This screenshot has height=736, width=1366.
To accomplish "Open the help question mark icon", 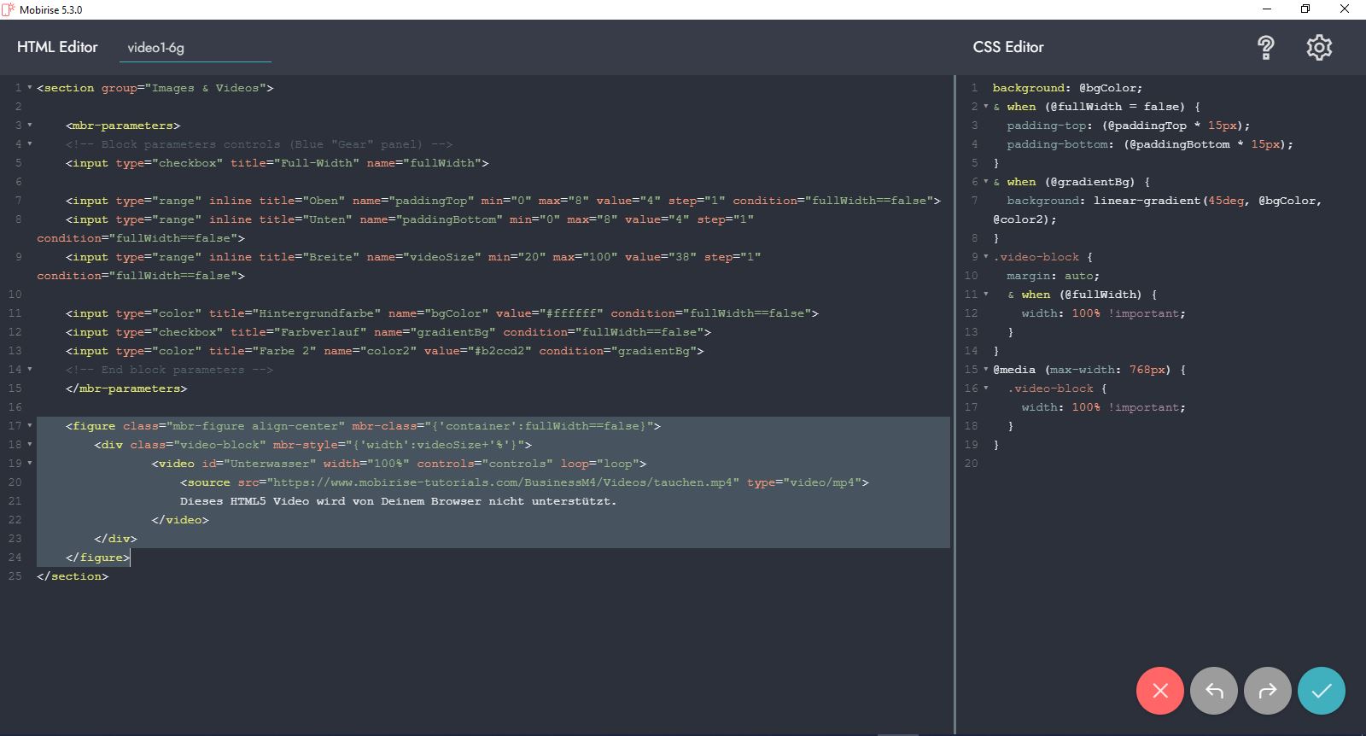I will pos(1266,48).
